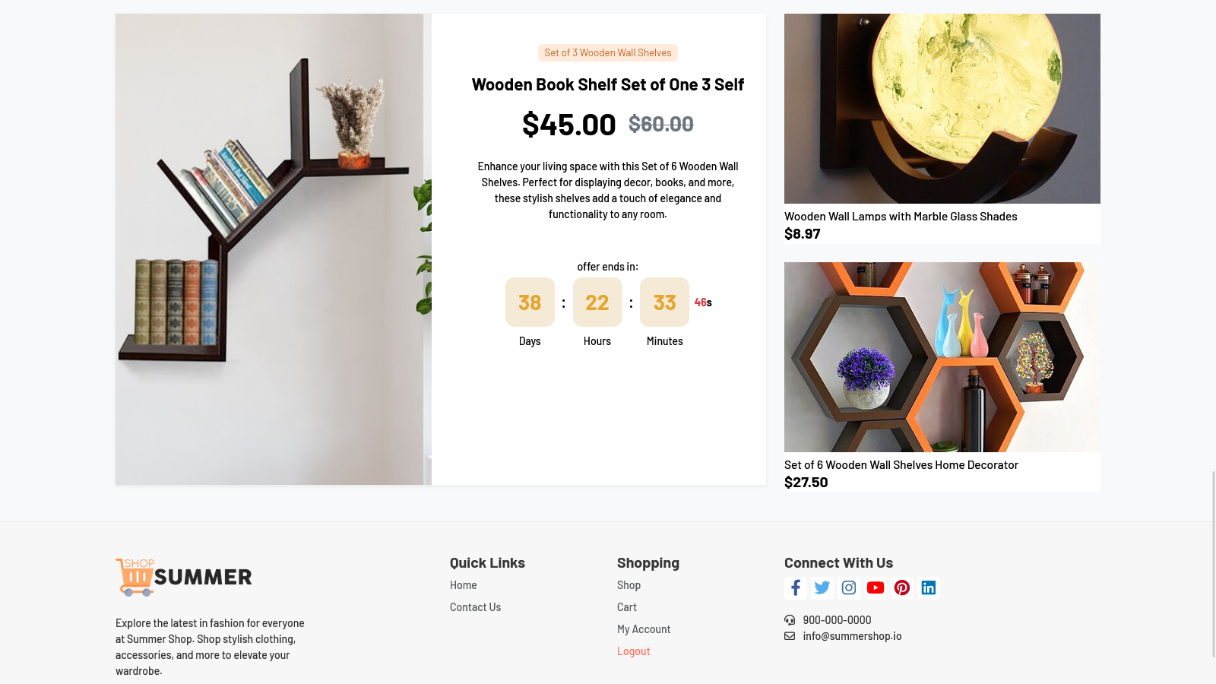Open My Account link
1216x684 pixels.
[643, 629]
